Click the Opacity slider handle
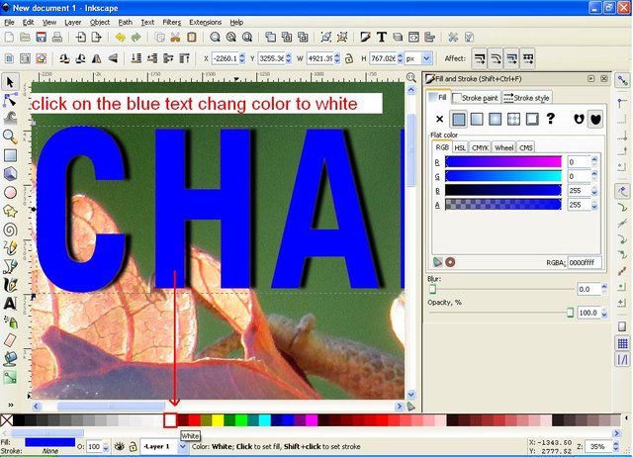 [570, 313]
